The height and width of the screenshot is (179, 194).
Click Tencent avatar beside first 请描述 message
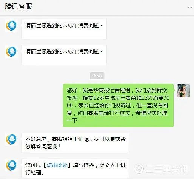[11, 26]
